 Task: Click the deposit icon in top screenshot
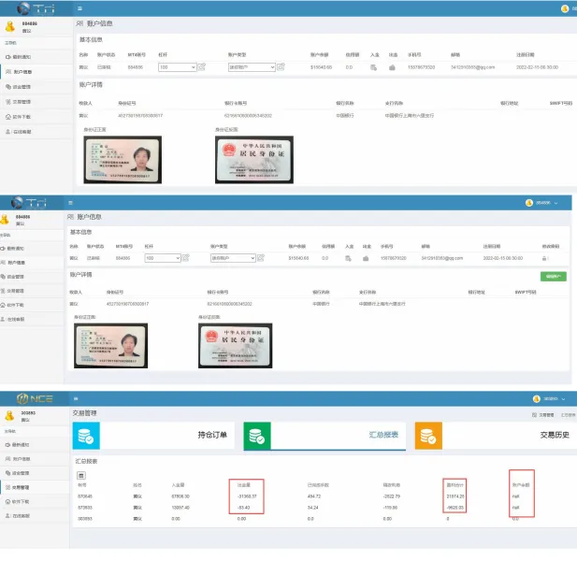pos(373,67)
